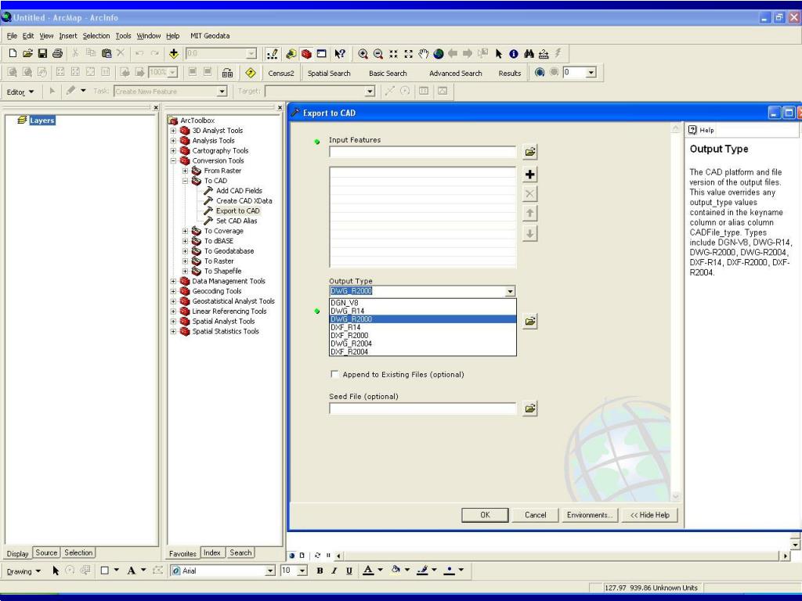Click the Fixed Zoom Out arrows icon

coord(408,54)
